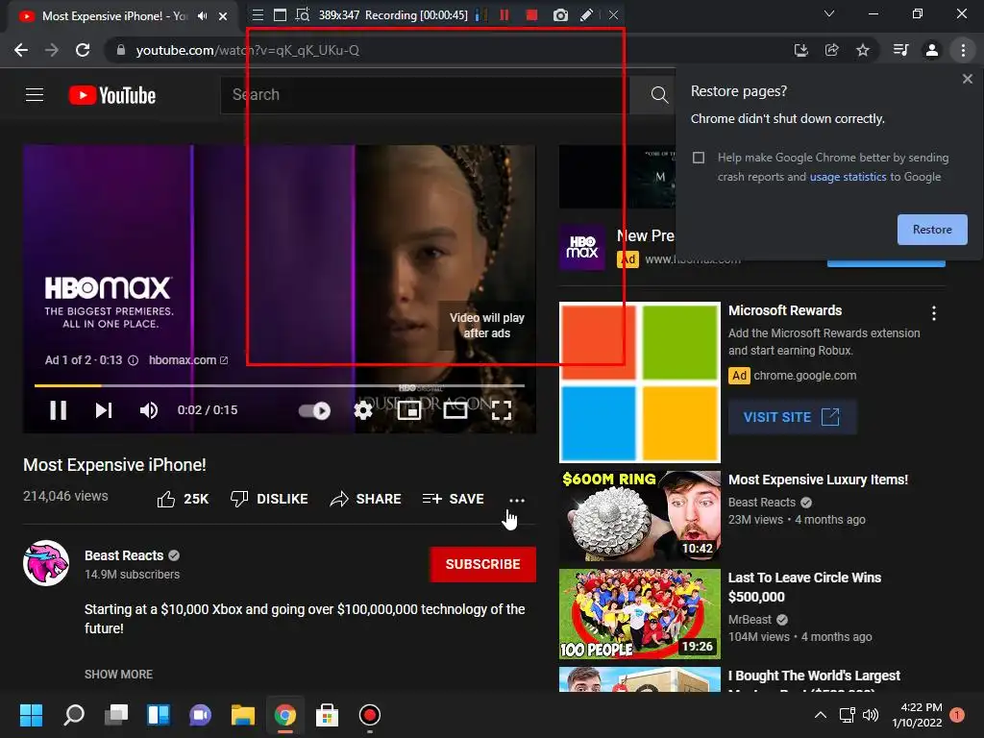Open recorder toolbar menu lines icon
Image resolution: width=984 pixels, height=738 pixels.
point(258,15)
